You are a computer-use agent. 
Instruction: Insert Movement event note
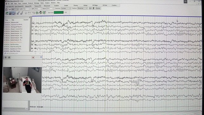tap(47, 6)
